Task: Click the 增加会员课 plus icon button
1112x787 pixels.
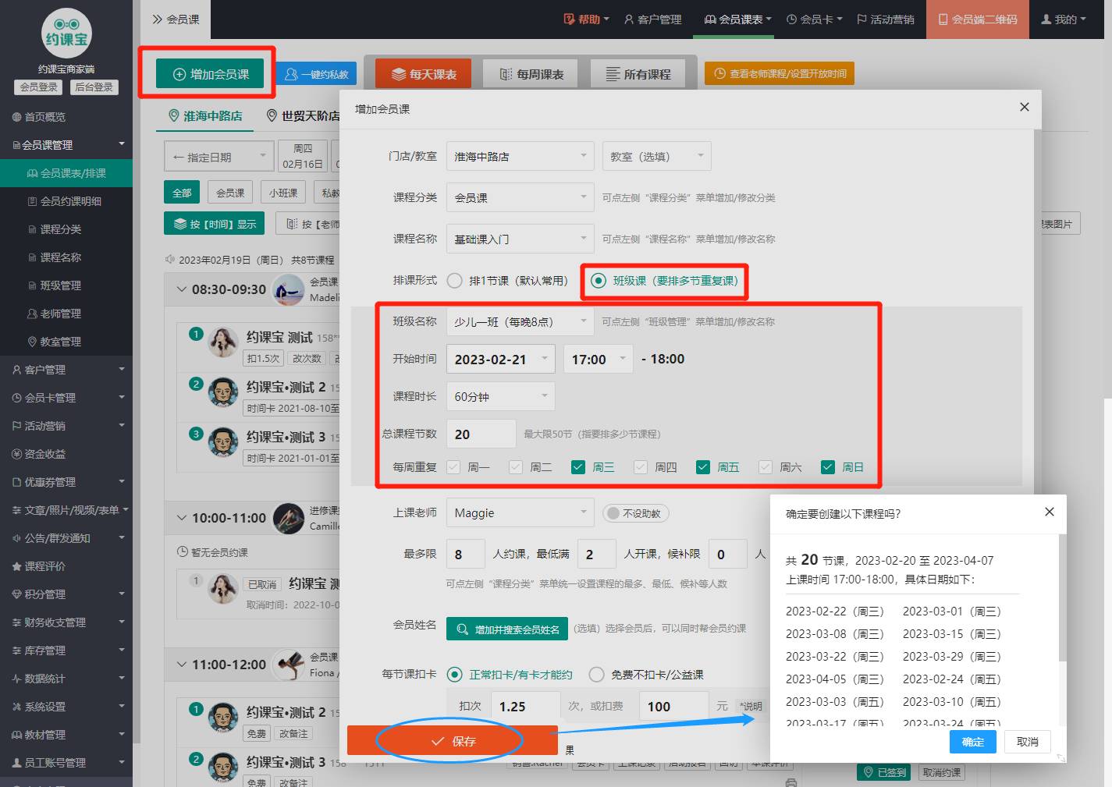Action: click(211, 74)
